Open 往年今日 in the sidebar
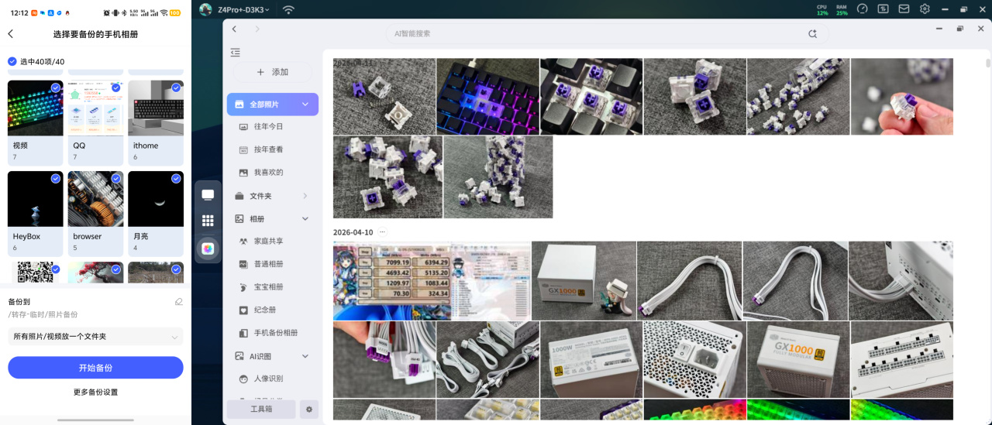Screen dimensions: 992x425 (268, 126)
